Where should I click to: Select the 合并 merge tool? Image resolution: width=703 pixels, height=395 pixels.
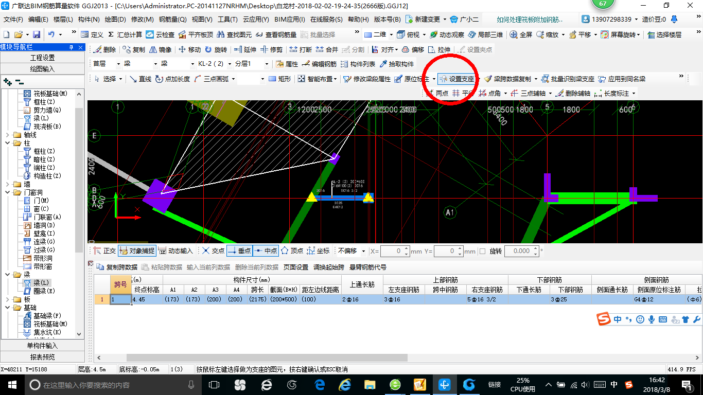point(327,50)
